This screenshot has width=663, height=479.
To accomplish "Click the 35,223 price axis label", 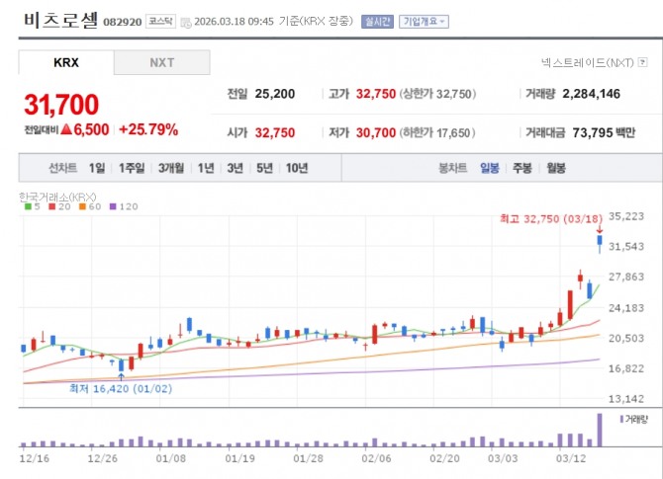I will click(626, 216).
